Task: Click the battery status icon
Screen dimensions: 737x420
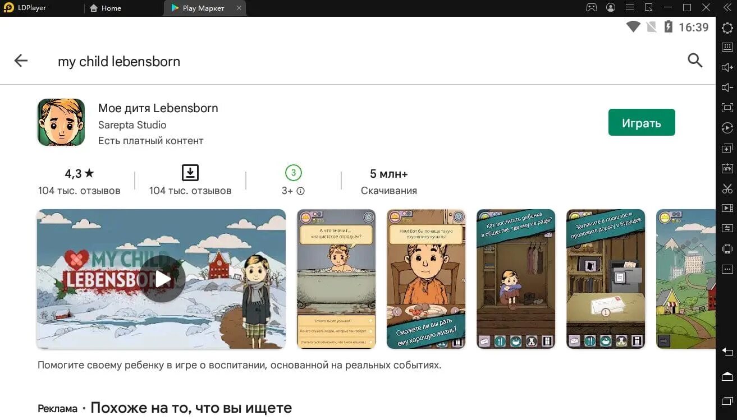Action: 668,27
